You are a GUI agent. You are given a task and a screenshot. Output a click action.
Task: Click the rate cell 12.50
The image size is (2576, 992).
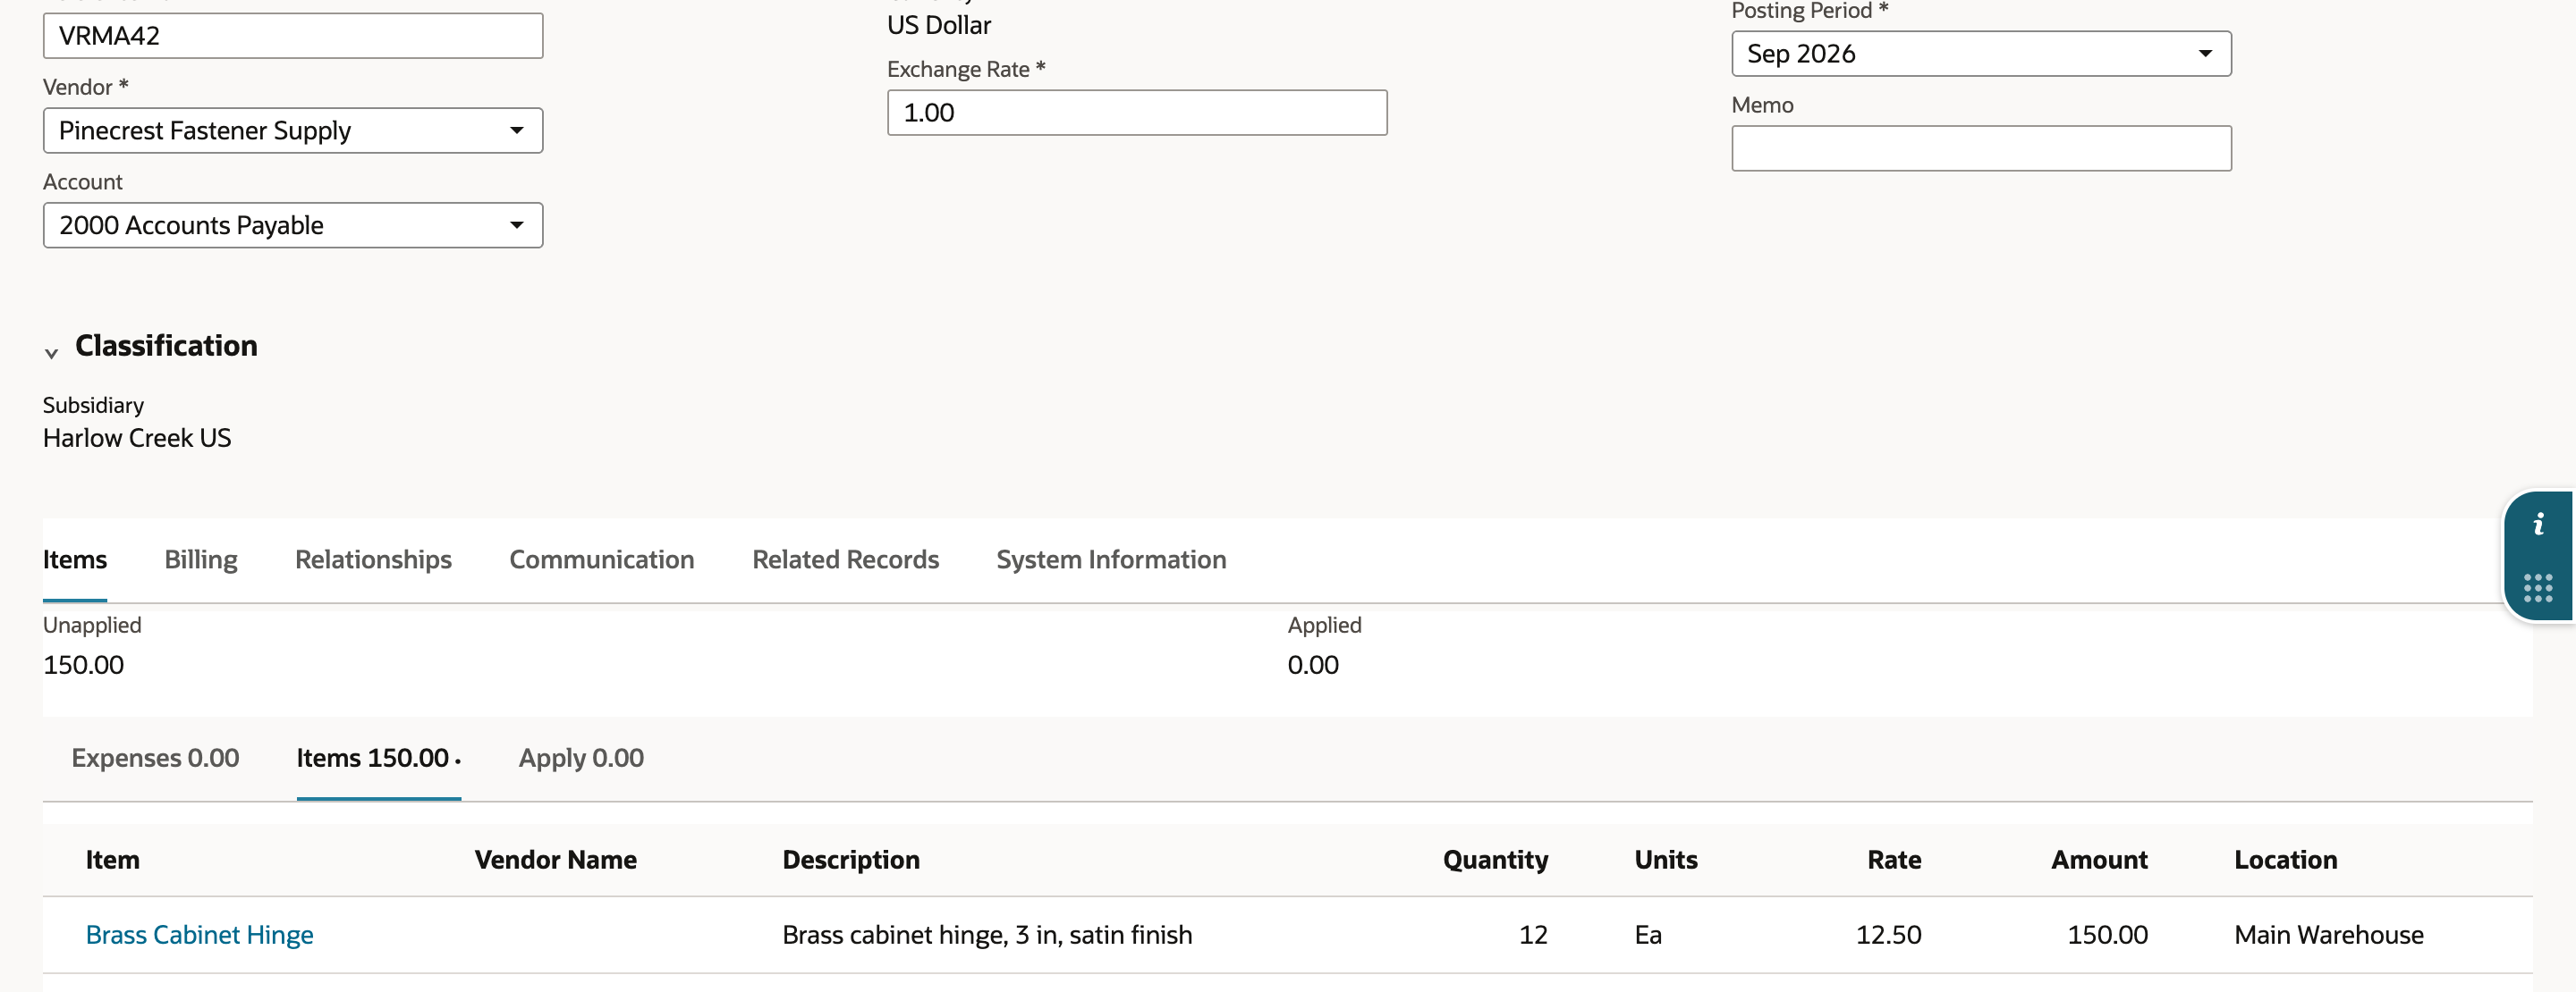coord(1888,935)
